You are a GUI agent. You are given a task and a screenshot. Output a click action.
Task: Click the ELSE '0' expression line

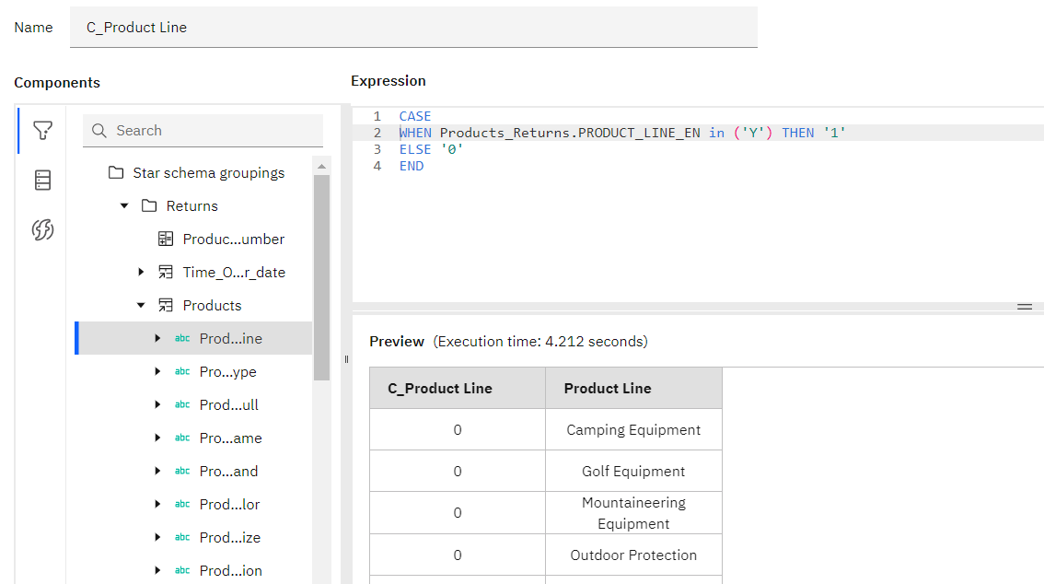coord(432,149)
